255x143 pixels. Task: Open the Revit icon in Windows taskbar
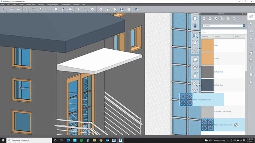[x=114, y=140]
